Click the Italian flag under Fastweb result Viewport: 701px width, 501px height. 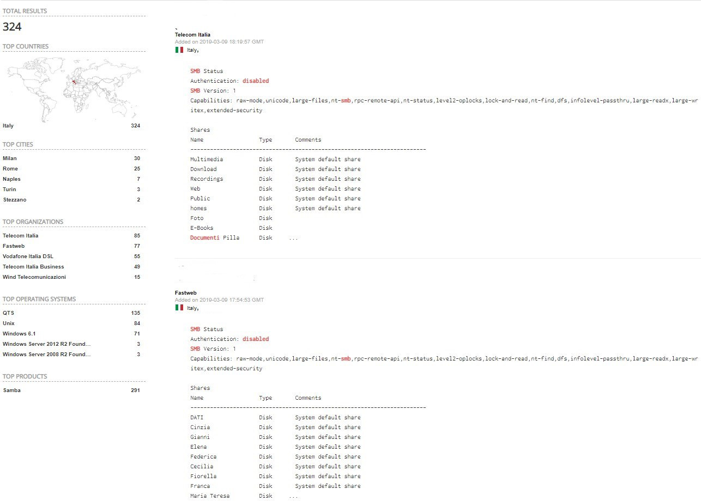(x=179, y=308)
